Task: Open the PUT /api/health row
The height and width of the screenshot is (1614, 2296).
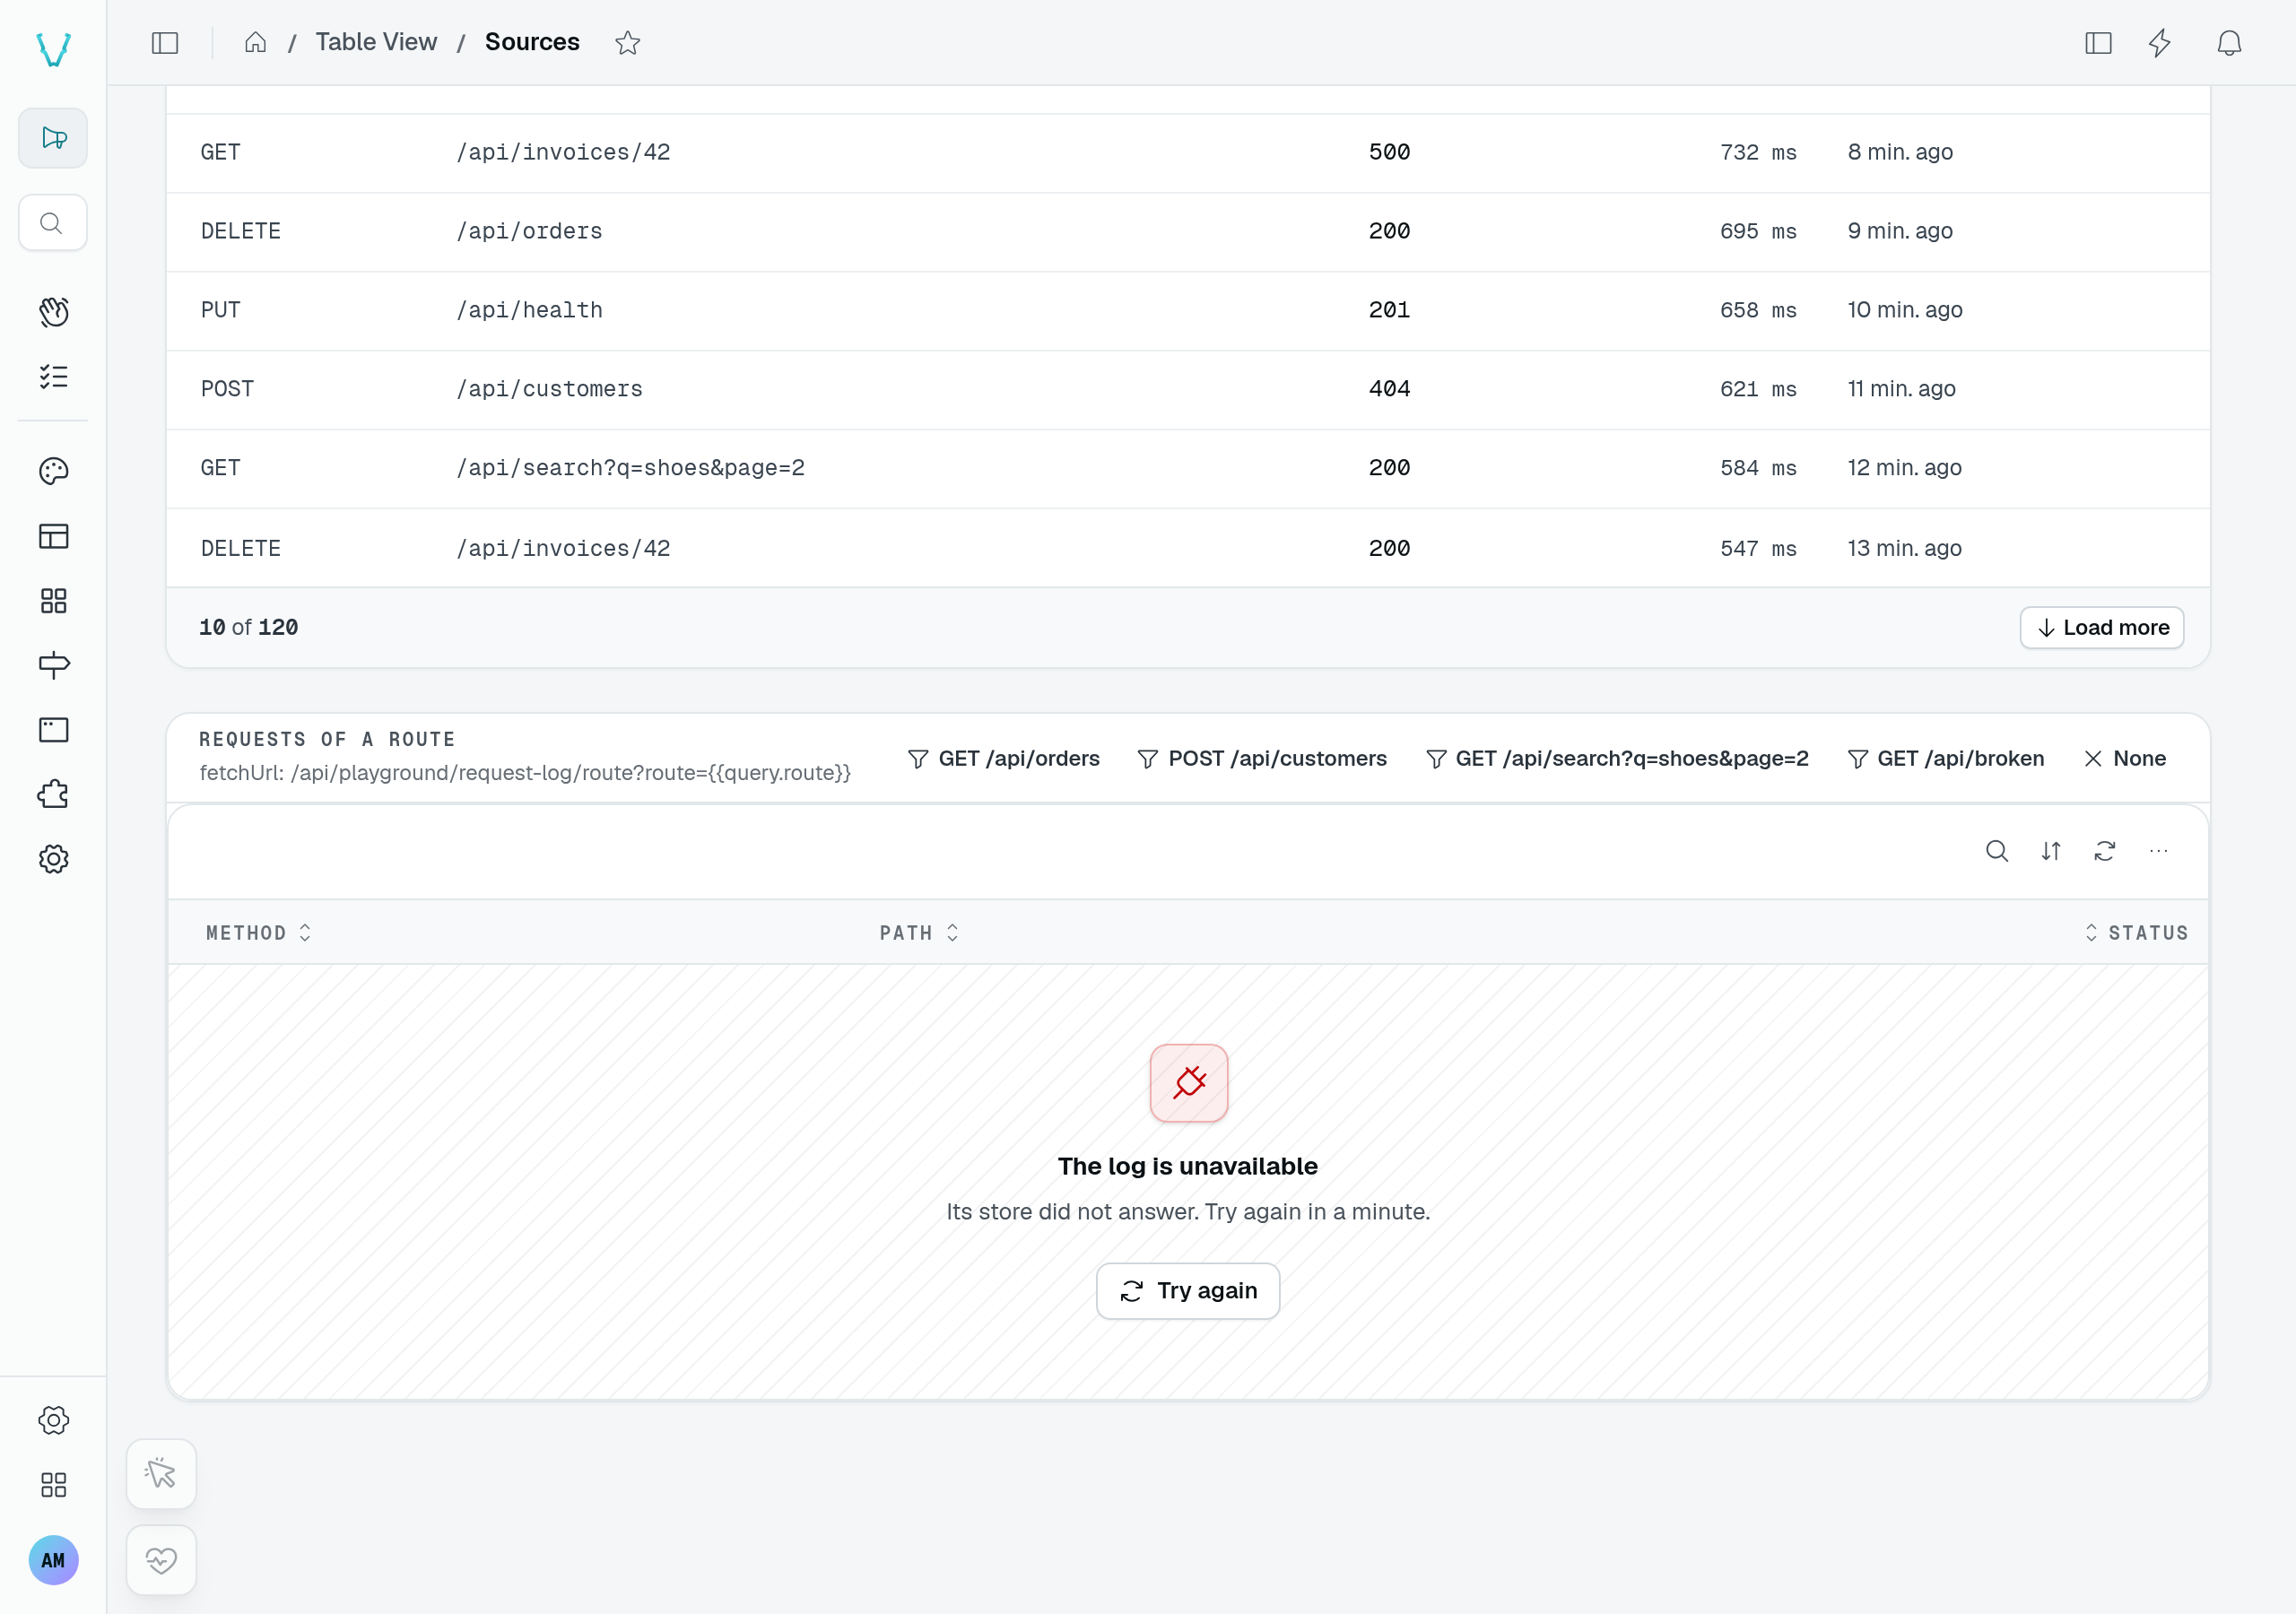Action: tap(1188, 310)
